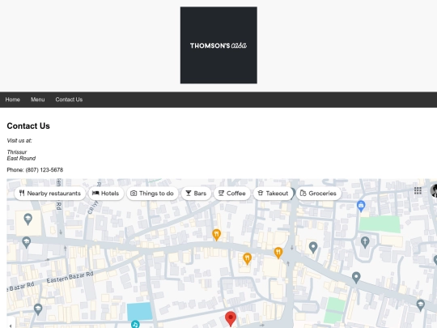Click the blue shopping bag marker
The image size is (437, 328).
pos(361,207)
